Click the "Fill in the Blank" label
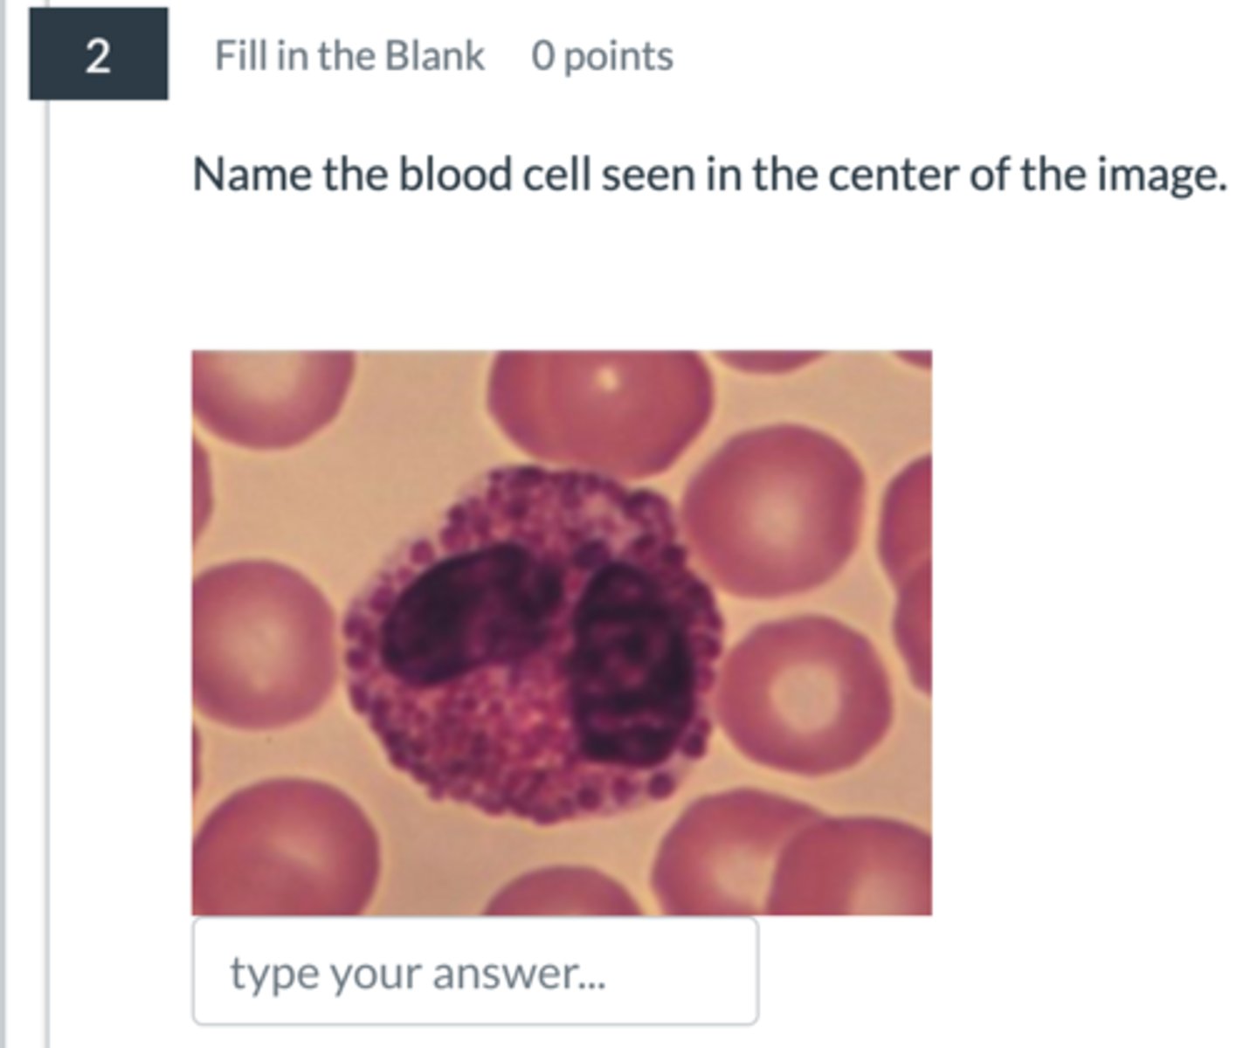The width and height of the screenshot is (1250, 1048). coord(349,56)
